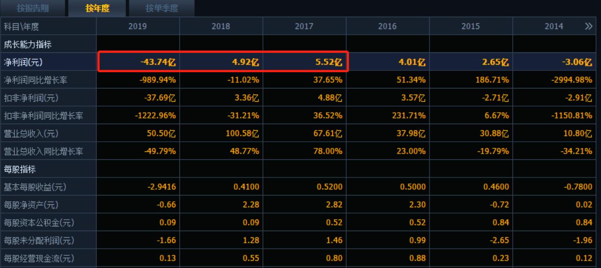Click the 每股指标 section heading
Viewport: 601px width, 268px height.
[20, 169]
